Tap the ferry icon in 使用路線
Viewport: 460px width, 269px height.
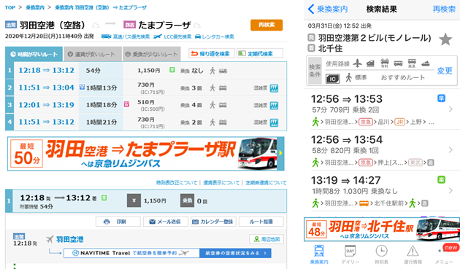pos(426,63)
